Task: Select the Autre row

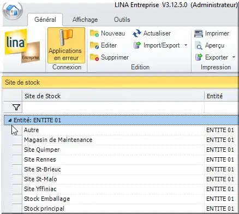Action: coord(126,130)
